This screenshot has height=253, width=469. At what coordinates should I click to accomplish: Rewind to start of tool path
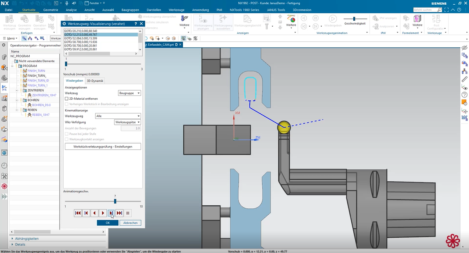coord(78,213)
